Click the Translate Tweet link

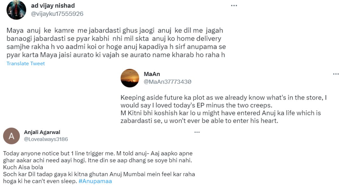pyautogui.click(x=25, y=64)
